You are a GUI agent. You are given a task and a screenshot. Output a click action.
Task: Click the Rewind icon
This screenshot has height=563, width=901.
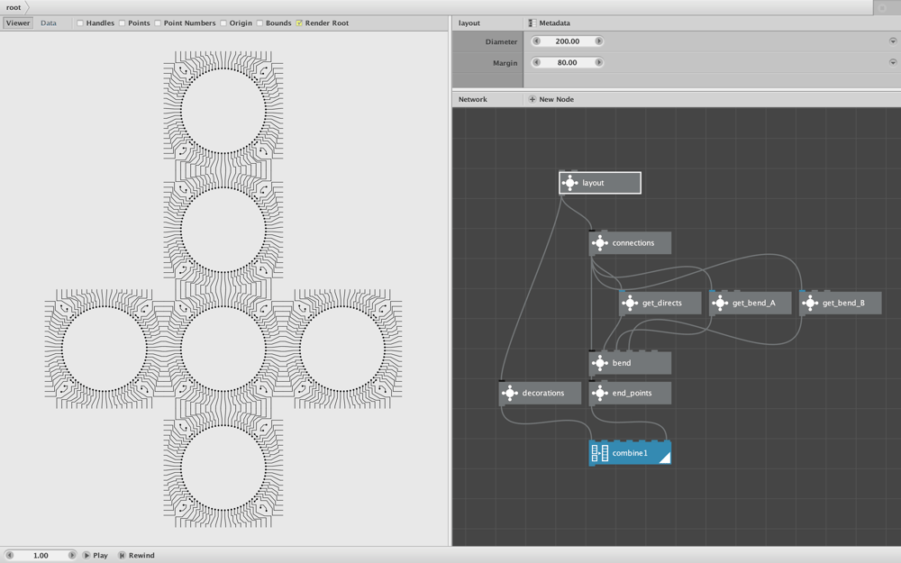tap(122, 556)
